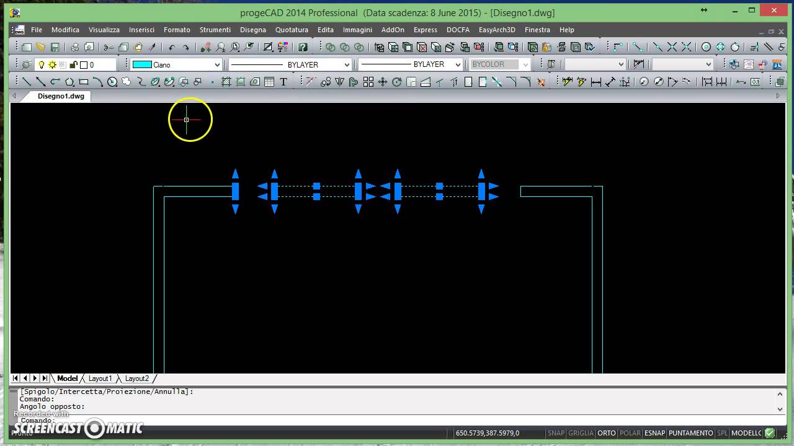
Task: Select the Disegno1.dwg document tab
Action: [61, 96]
